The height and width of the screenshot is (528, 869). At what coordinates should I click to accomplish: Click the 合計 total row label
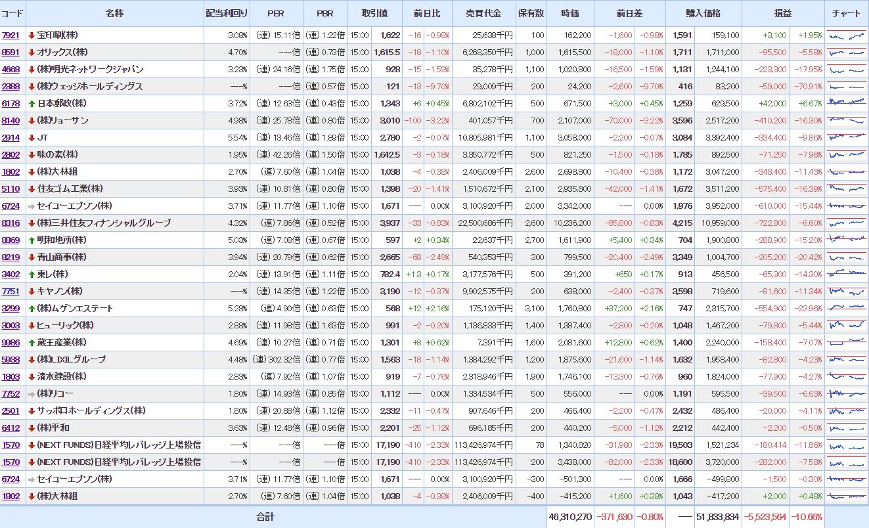[265, 517]
